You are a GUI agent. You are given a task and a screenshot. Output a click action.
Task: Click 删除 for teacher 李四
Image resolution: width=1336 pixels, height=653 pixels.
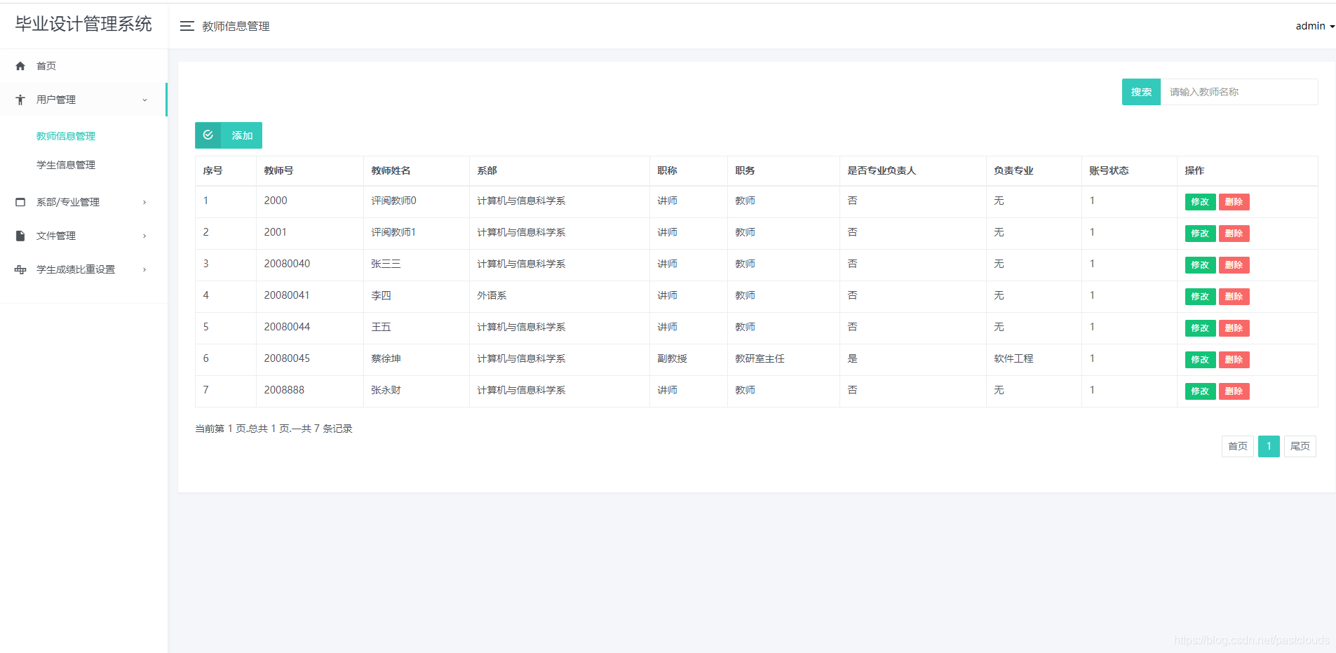click(1234, 297)
